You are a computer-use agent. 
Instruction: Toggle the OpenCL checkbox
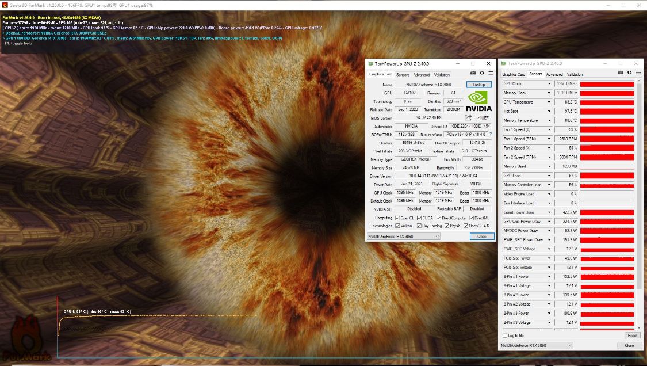coord(397,218)
